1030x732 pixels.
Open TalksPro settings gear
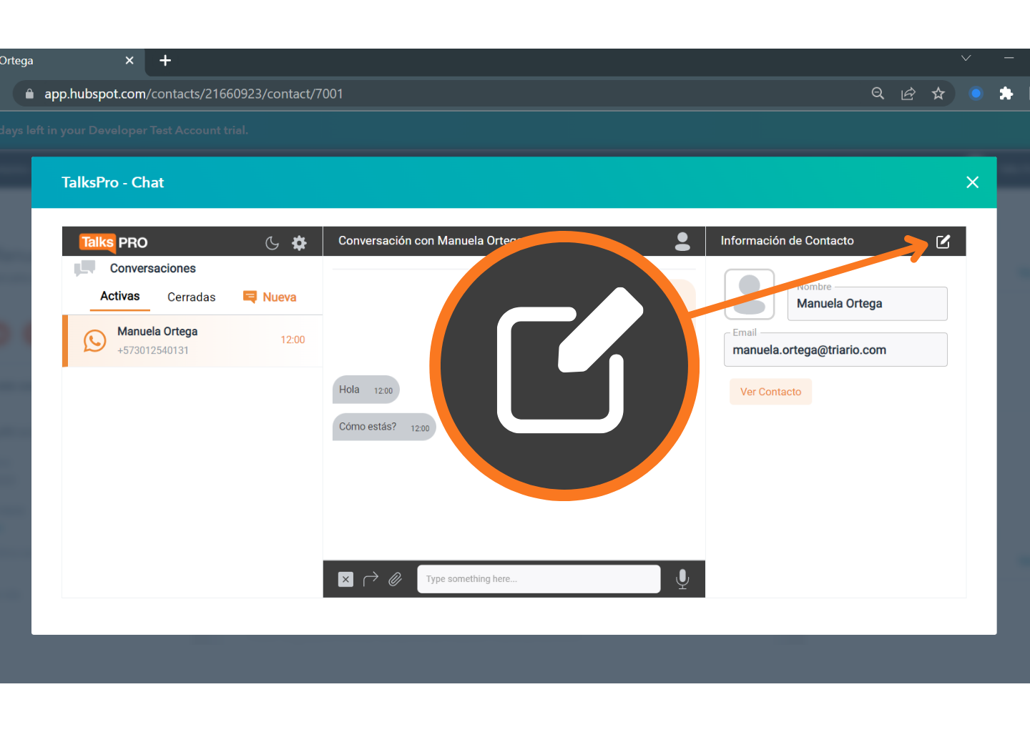[x=299, y=243]
